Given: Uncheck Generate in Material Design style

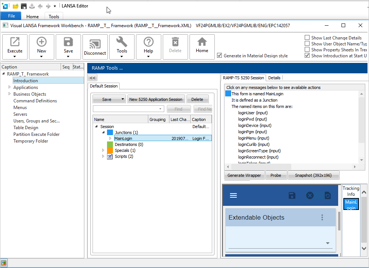Looking at the screenshot, I should (219, 55).
